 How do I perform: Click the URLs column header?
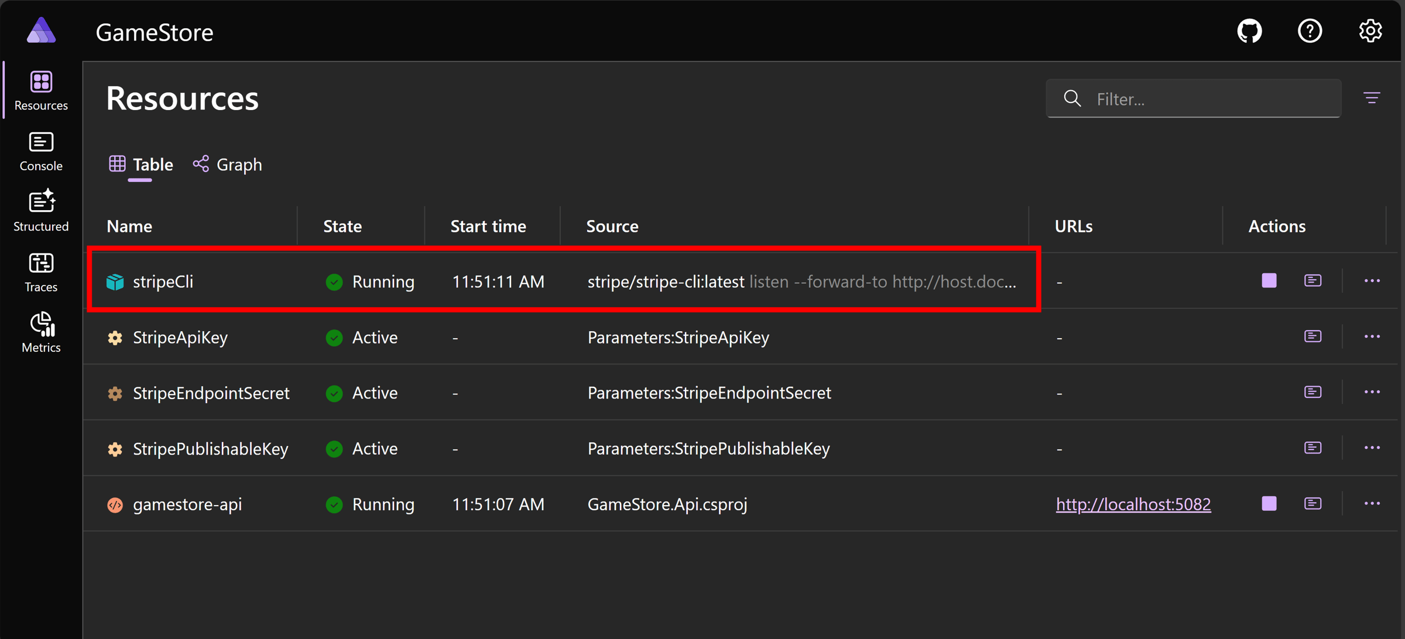point(1073,226)
